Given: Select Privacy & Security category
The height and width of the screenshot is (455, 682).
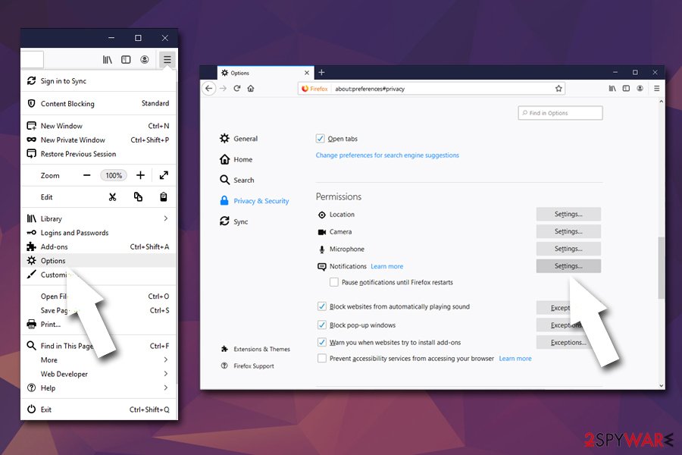Looking at the screenshot, I should 255,201.
